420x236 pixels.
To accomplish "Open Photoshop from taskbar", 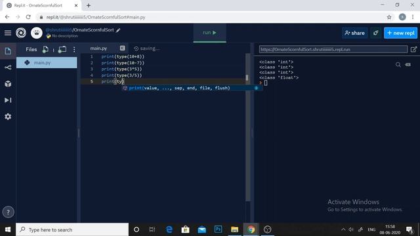I will [219, 229].
